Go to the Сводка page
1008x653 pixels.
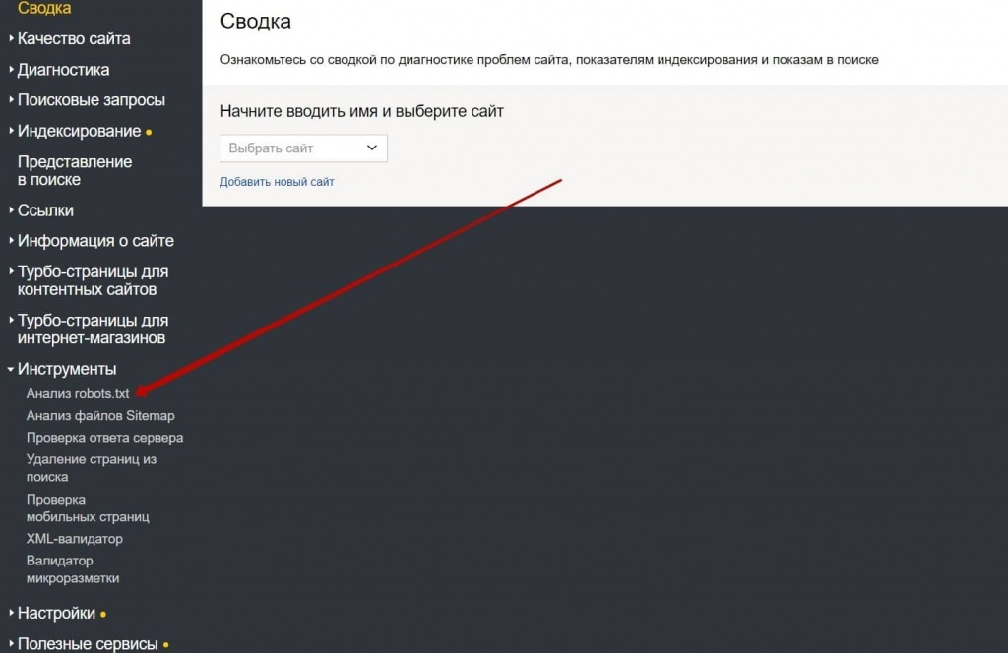(x=43, y=9)
